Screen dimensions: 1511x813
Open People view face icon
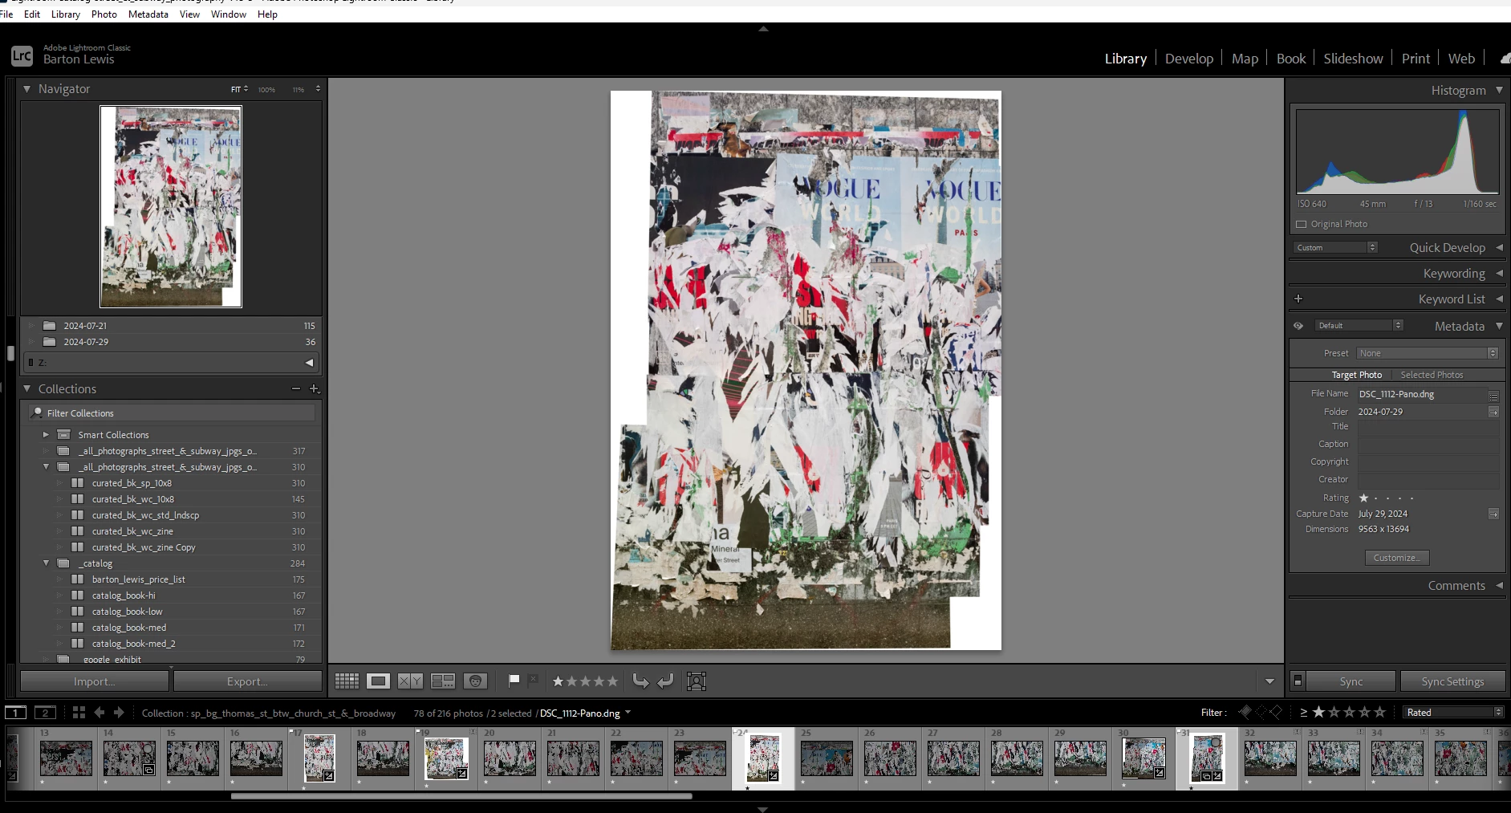[x=476, y=681]
